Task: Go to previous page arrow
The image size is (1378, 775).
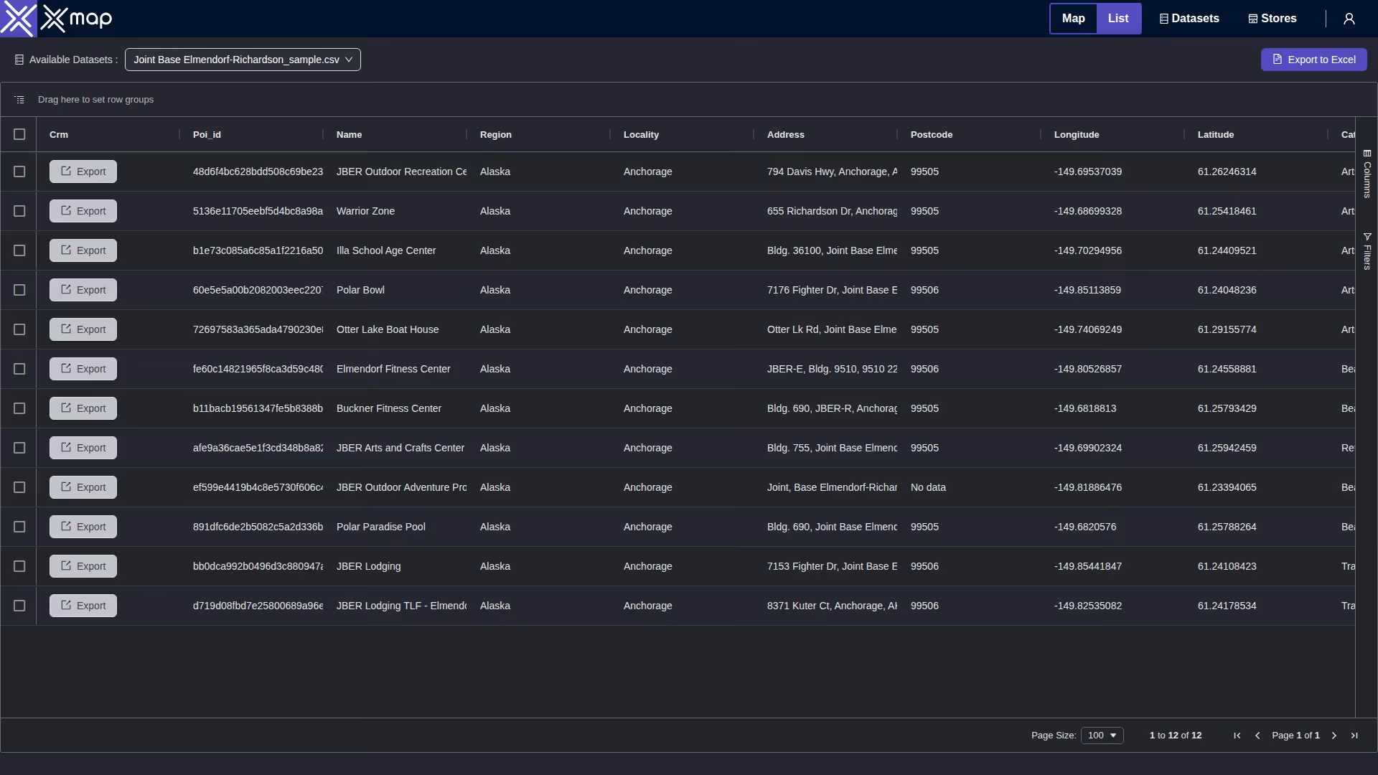Action: [1257, 736]
